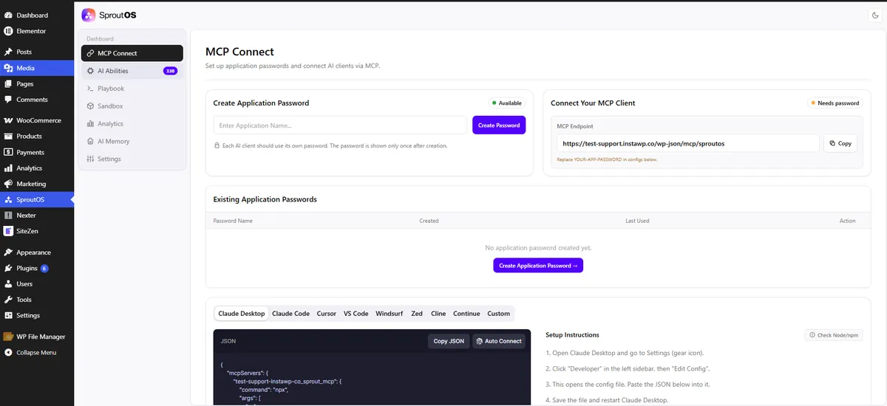Click the Copy JSON button
887x406 pixels.
449,341
